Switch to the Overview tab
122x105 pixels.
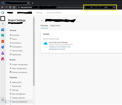point(44,26)
